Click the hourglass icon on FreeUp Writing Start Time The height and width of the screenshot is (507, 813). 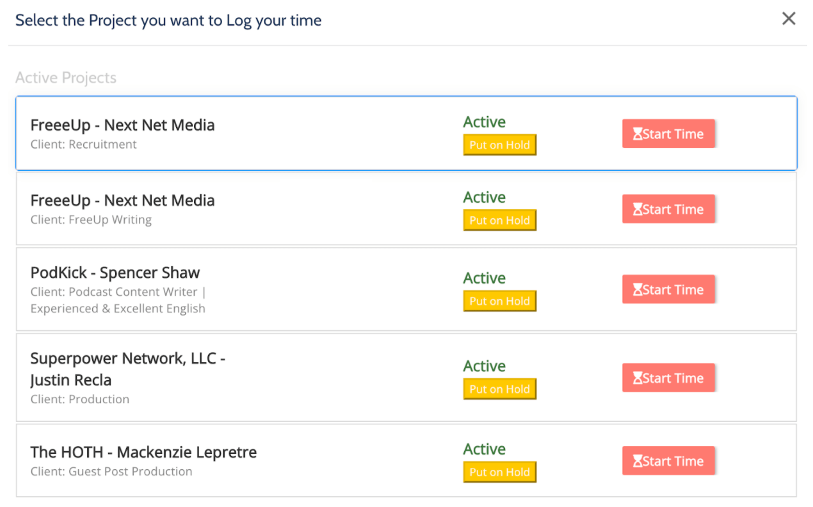[x=638, y=209]
